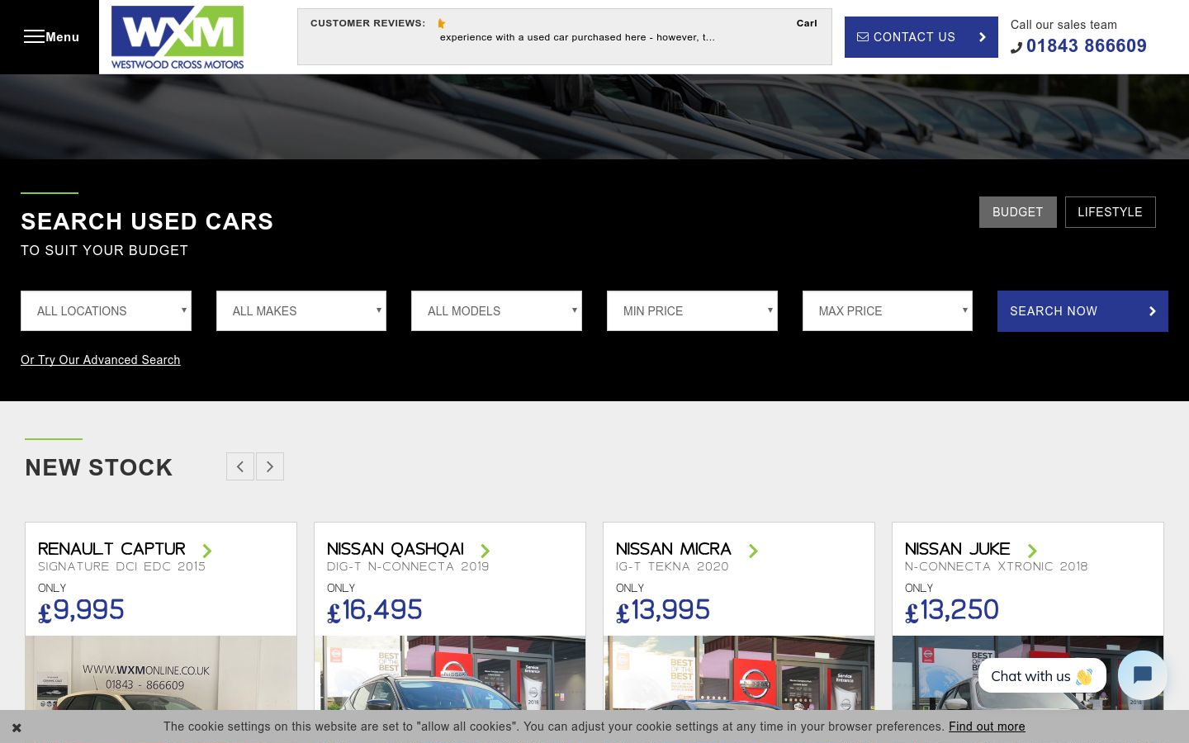Click green arrow beside Nissan Qashqai
The height and width of the screenshot is (743, 1189).
[486, 551]
